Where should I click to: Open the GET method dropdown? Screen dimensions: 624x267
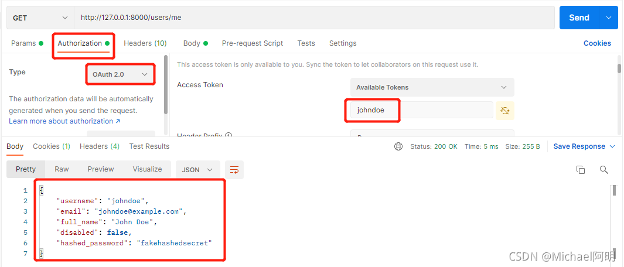(40, 18)
